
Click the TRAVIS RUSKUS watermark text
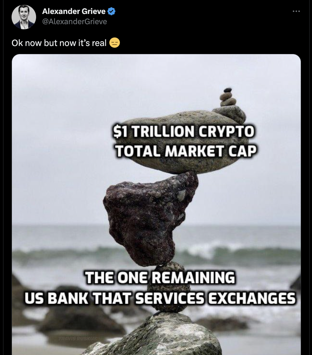78,338
